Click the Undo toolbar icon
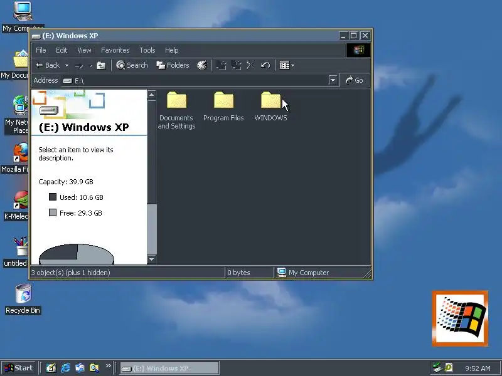502x376 pixels. [265, 66]
